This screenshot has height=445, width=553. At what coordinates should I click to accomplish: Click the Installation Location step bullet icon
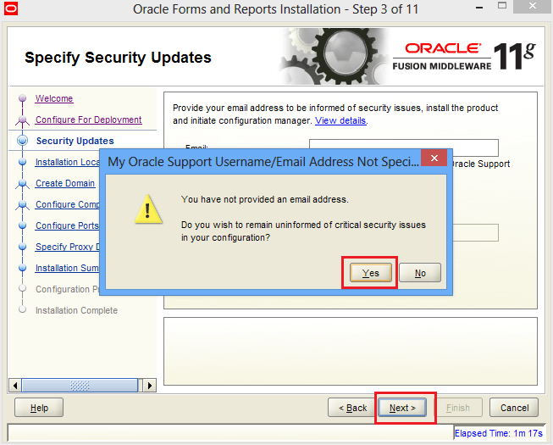[22, 162]
